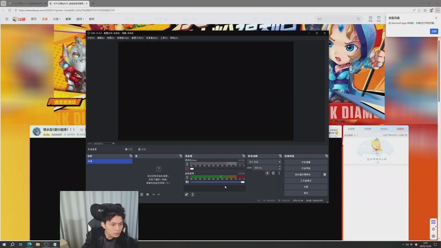Pop out the scenes dock panel
441x248 pixels.
pyautogui.click(x=131, y=156)
